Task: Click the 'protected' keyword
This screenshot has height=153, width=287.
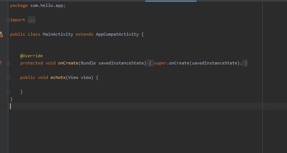Action: click(31, 63)
